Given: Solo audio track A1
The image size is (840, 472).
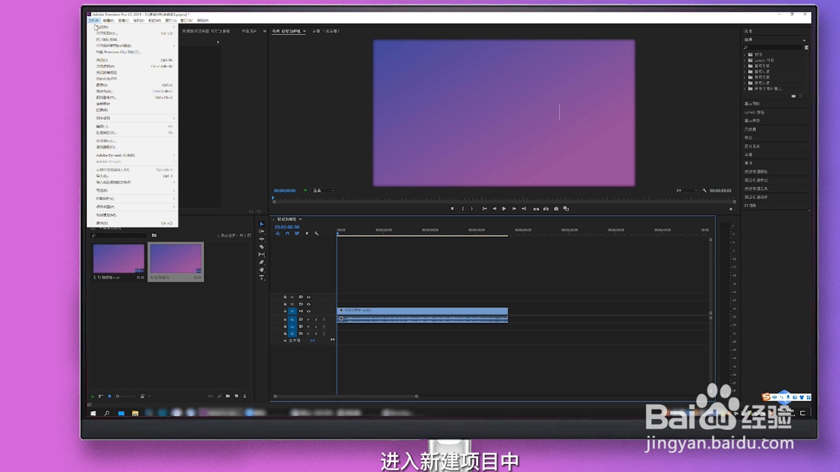Looking at the screenshot, I should tap(316, 319).
